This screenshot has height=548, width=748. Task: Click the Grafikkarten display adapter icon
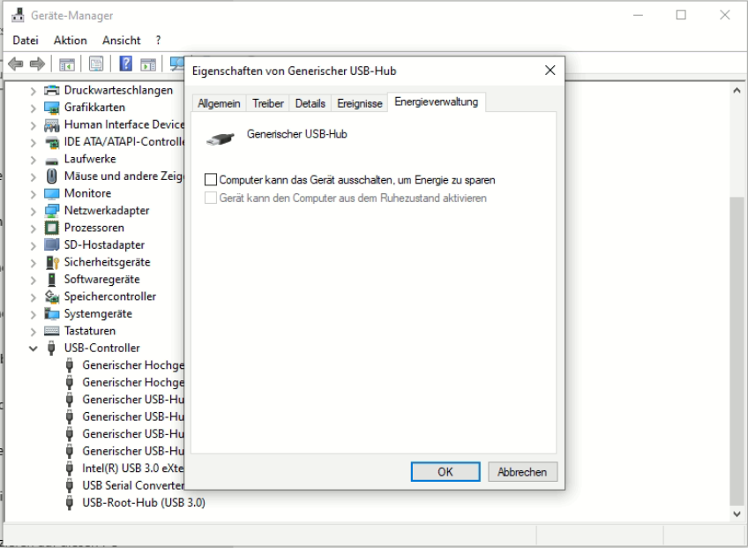click(51, 108)
